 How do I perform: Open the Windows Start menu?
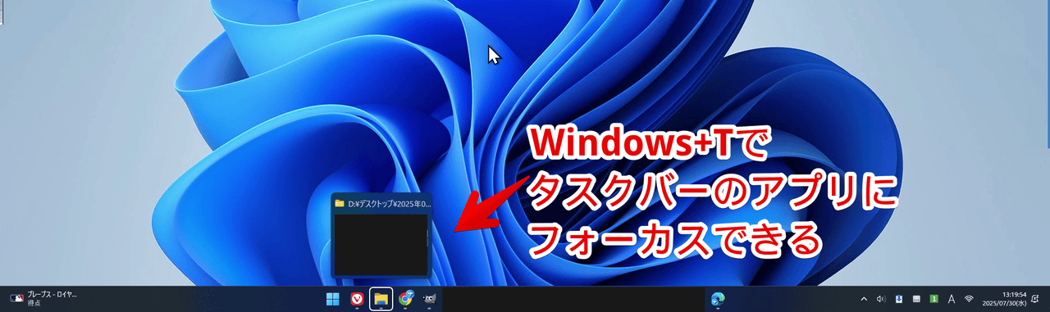click(x=333, y=299)
